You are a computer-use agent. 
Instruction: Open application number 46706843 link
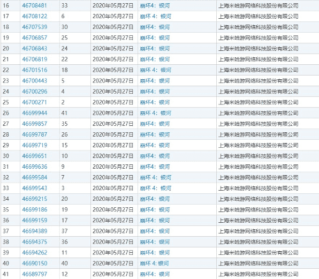pyautogui.click(x=35, y=49)
